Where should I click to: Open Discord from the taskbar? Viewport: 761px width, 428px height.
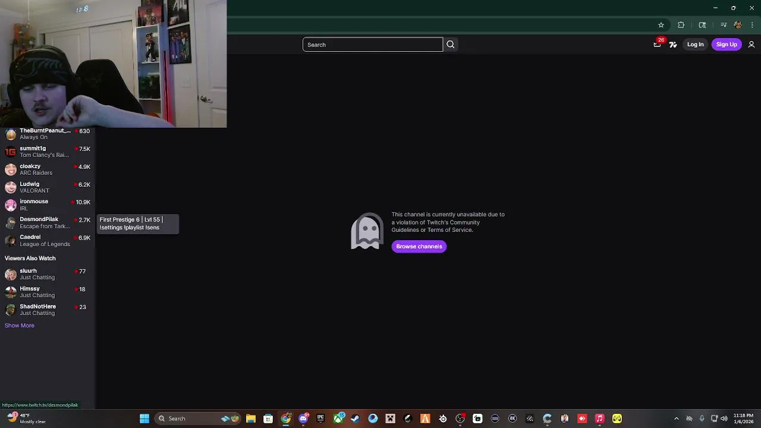click(x=303, y=418)
